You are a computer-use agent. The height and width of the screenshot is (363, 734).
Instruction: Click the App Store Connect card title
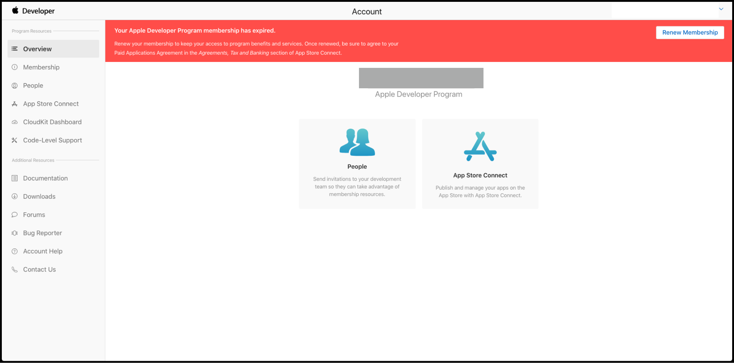(x=480, y=175)
